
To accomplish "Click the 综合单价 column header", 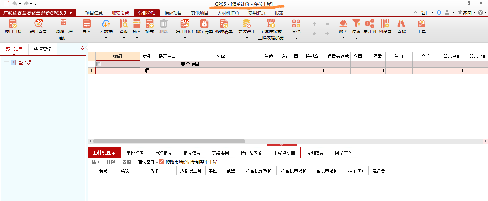I will click(x=452, y=56).
